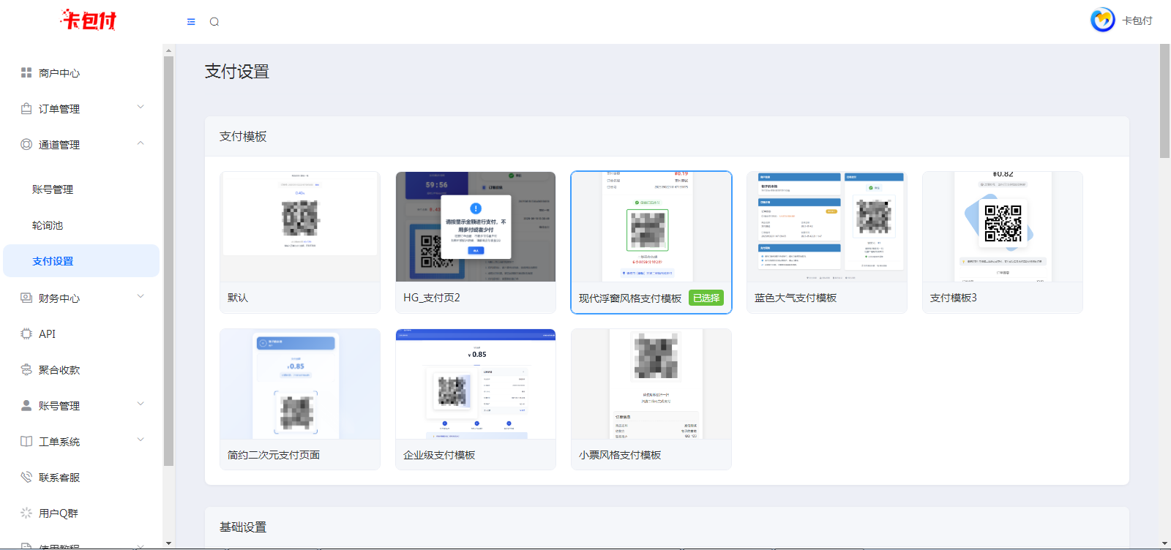Click the 聚合收款 icon in sidebar
Screen dimensions: 1171x550
[26, 369]
